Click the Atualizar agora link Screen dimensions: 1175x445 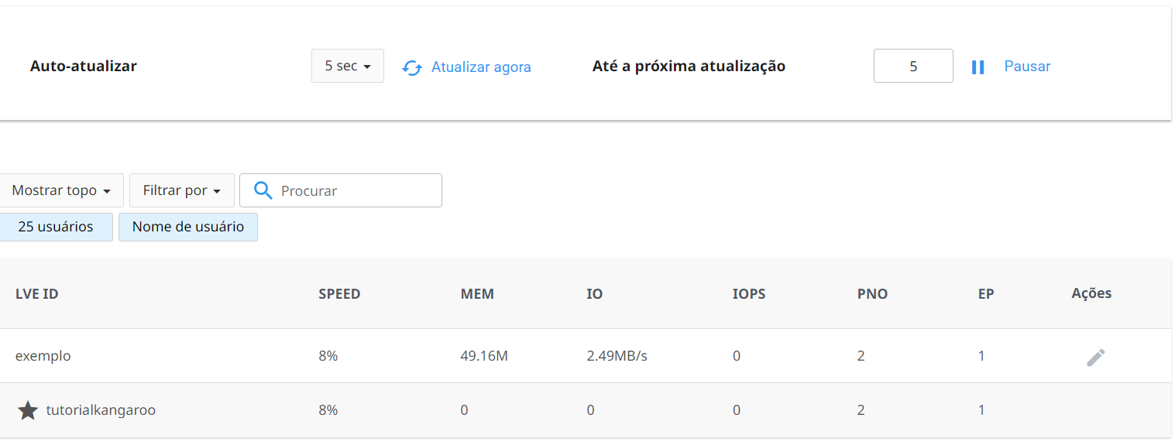(481, 67)
